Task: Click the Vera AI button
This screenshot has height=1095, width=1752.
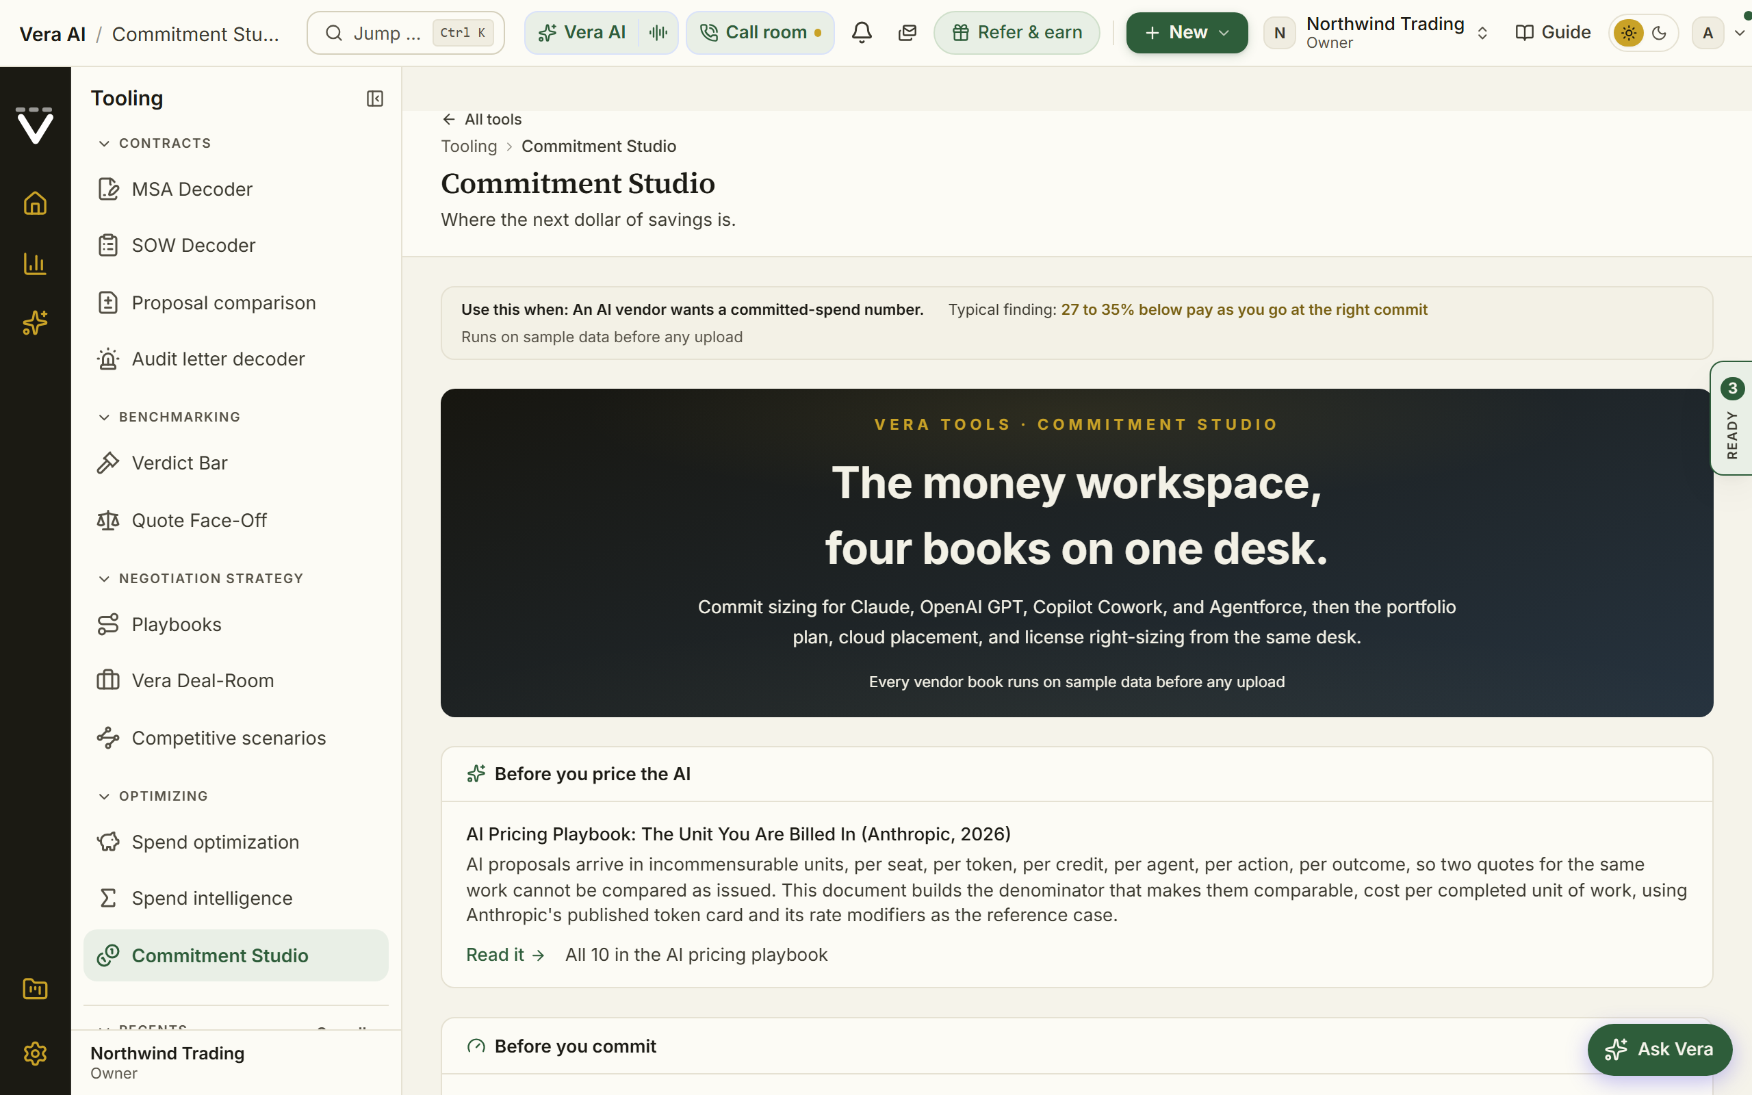Action: pos(581,33)
